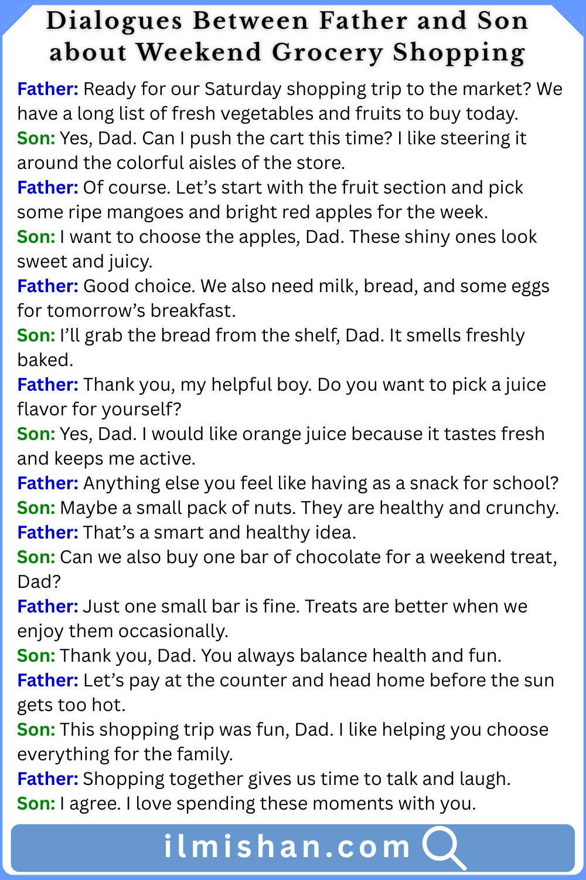Select the Son label before "Yes, Dad. Can I push"
586x880 pixels.
36,138
